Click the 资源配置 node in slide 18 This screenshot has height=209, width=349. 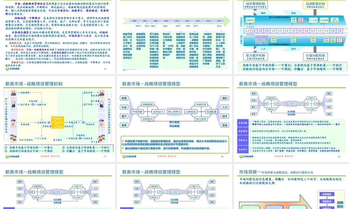211,112
